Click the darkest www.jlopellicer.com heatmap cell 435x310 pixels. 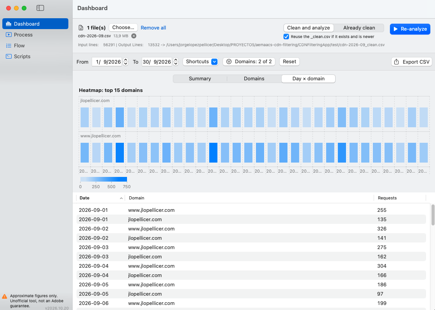pyautogui.click(x=213, y=152)
